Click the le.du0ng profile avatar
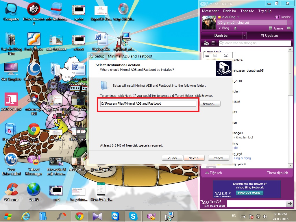296x222 pixels. (209, 23)
